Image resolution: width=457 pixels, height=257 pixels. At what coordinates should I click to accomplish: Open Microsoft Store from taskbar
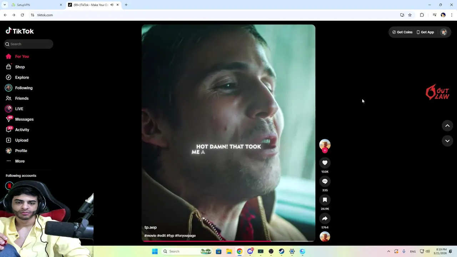[x=219, y=251]
